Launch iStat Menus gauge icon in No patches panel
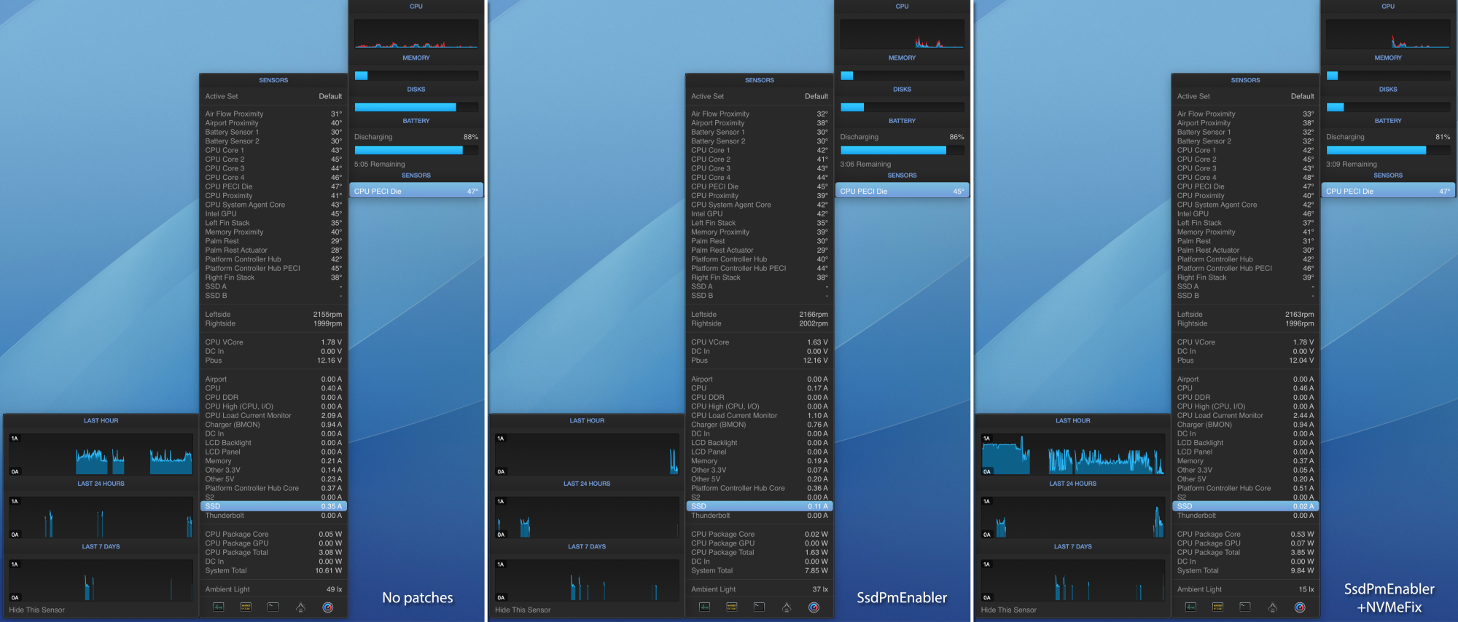Screen dimensions: 1458x622 [x=328, y=607]
